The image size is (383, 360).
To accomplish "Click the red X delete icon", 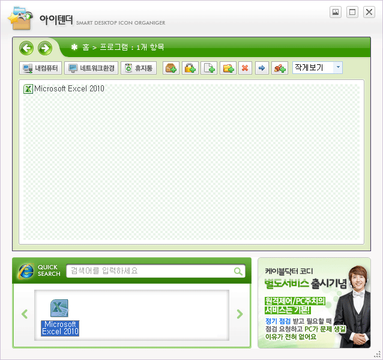I will 245,69.
